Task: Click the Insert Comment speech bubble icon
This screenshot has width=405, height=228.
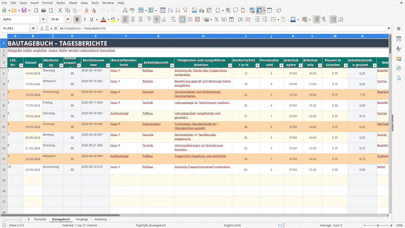Action: click(236, 10)
